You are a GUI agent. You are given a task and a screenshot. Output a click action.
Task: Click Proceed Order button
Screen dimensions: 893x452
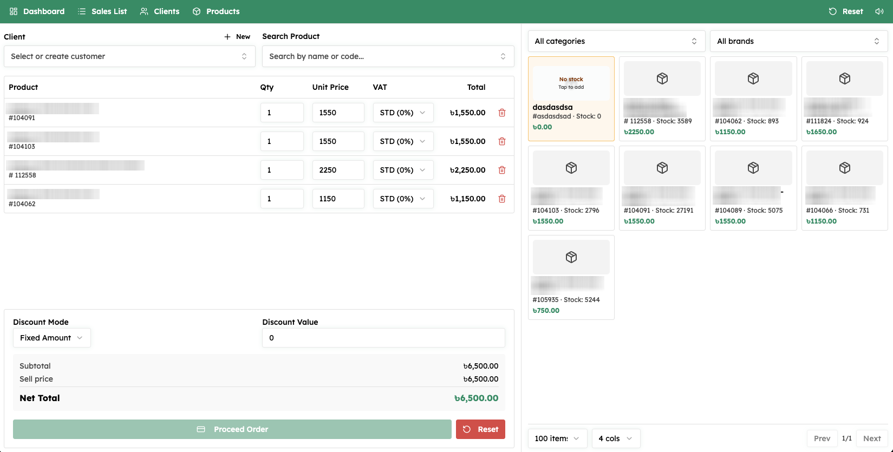pos(232,429)
